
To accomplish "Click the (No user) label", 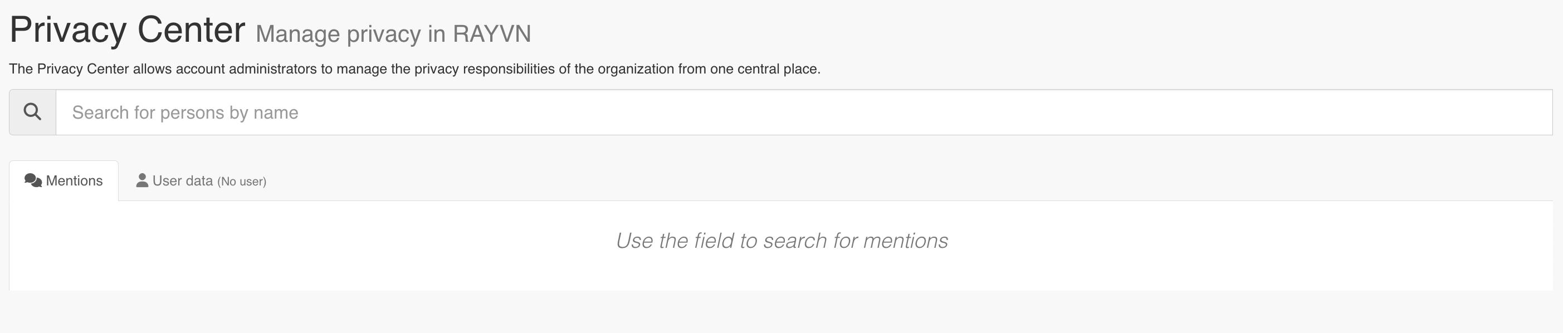I will click(x=242, y=182).
